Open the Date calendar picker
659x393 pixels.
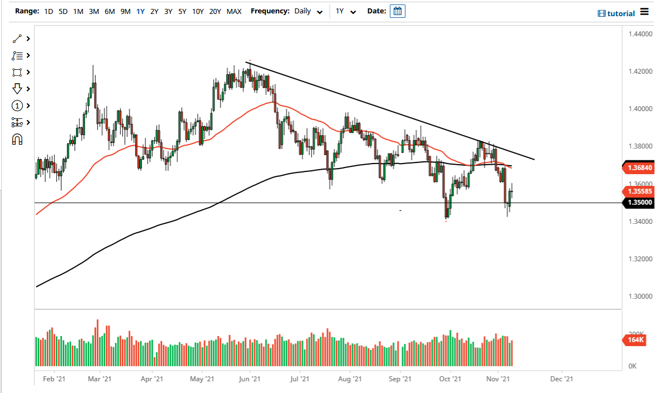click(397, 11)
